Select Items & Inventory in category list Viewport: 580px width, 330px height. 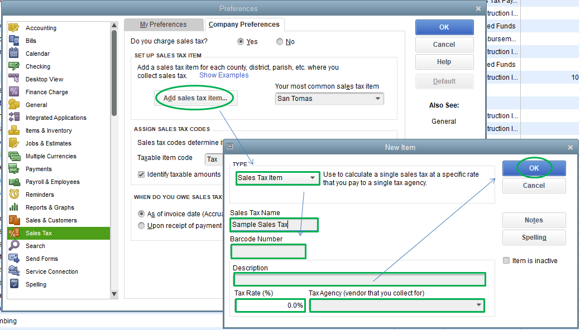pyautogui.click(x=49, y=130)
